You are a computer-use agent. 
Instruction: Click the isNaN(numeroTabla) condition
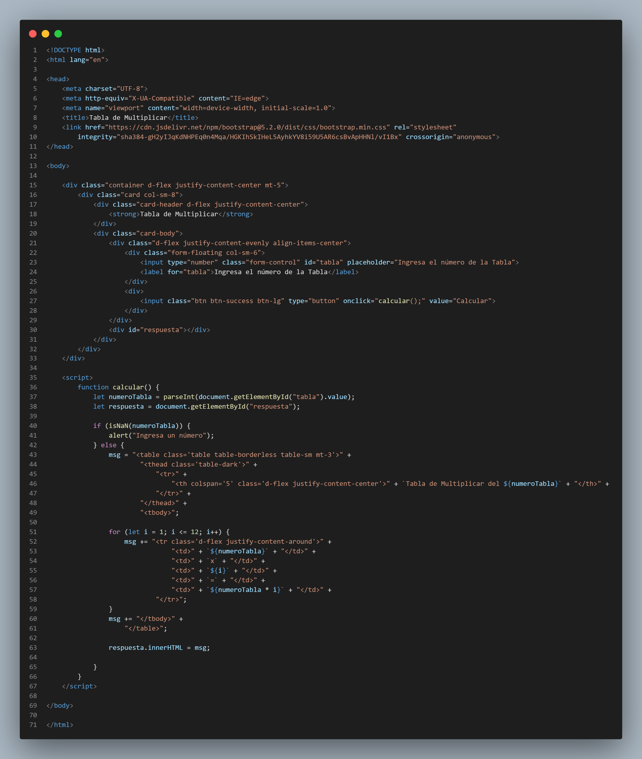[144, 426]
